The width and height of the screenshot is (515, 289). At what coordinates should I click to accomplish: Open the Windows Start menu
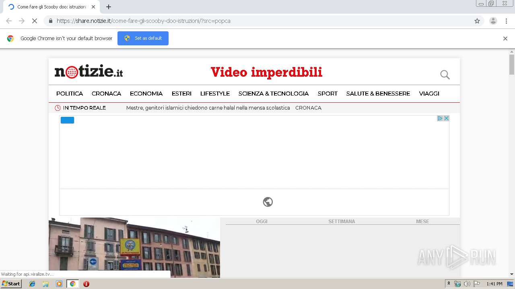pos(11,284)
